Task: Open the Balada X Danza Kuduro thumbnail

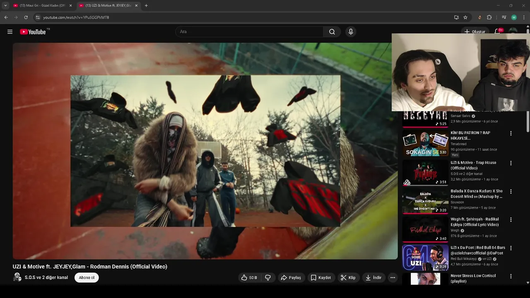Action: [425, 201]
